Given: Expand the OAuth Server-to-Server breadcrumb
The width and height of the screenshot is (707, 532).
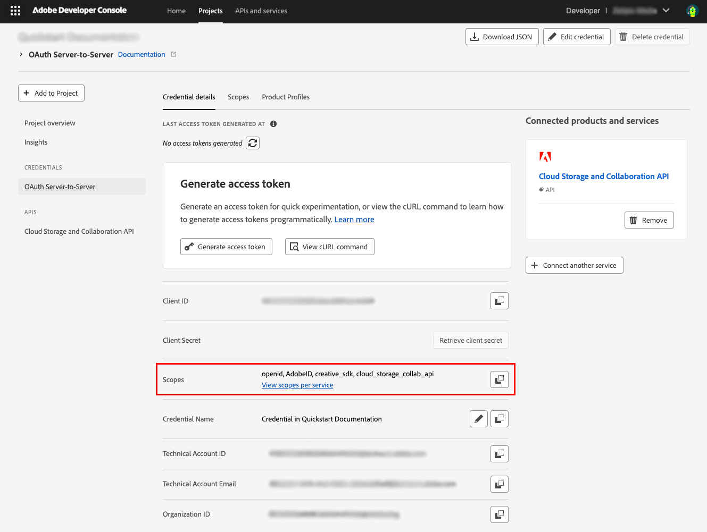Looking at the screenshot, I should tap(21, 54).
